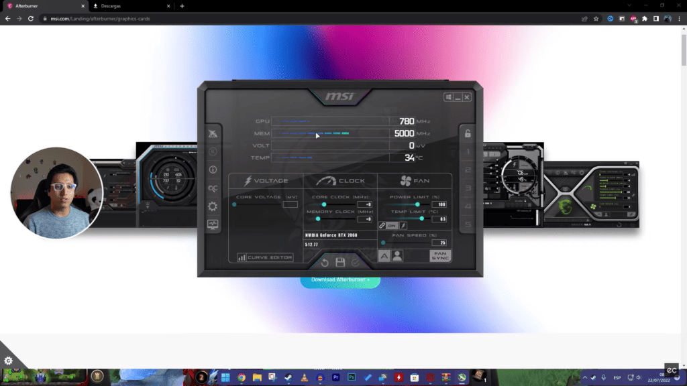Click the NVIDIA GeForce RTX 2060 text
Image resolution: width=687 pixels, height=386 pixels.
tap(331, 235)
